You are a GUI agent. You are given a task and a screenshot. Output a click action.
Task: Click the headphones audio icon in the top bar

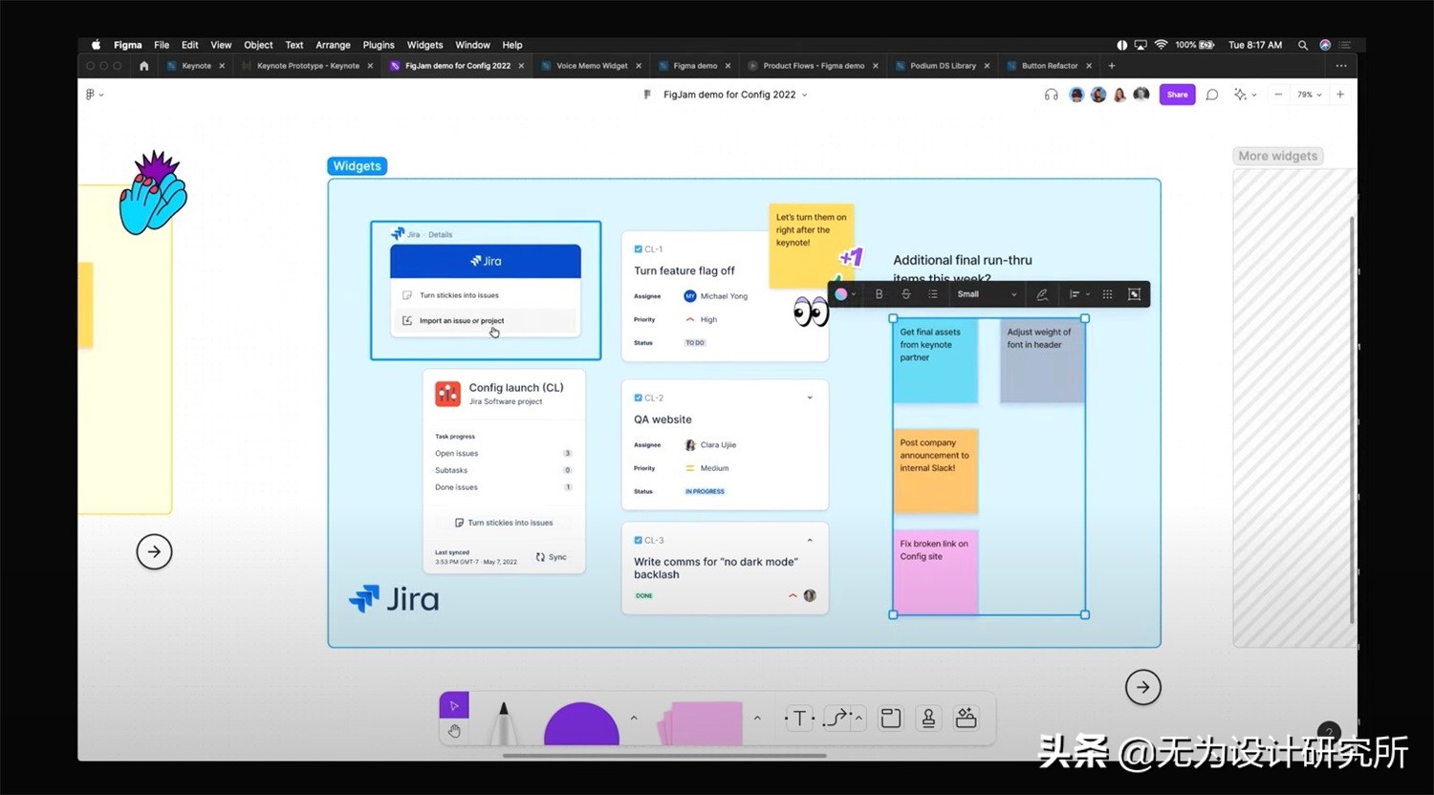point(1051,95)
